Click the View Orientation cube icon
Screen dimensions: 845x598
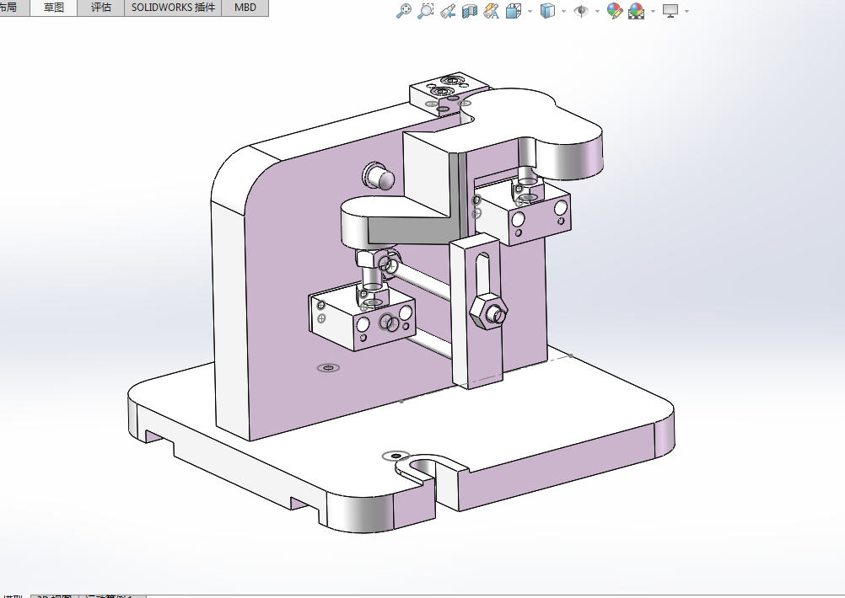[x=513, y=11]
